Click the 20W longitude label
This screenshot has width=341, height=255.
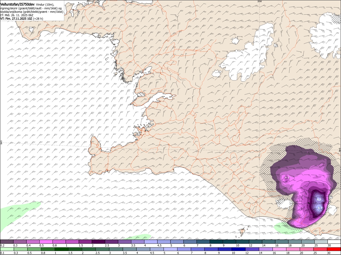[259, 1]
